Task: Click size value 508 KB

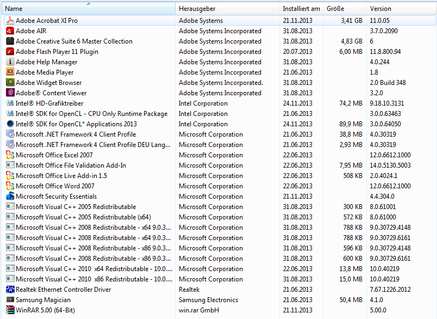Action: (353, 175)
